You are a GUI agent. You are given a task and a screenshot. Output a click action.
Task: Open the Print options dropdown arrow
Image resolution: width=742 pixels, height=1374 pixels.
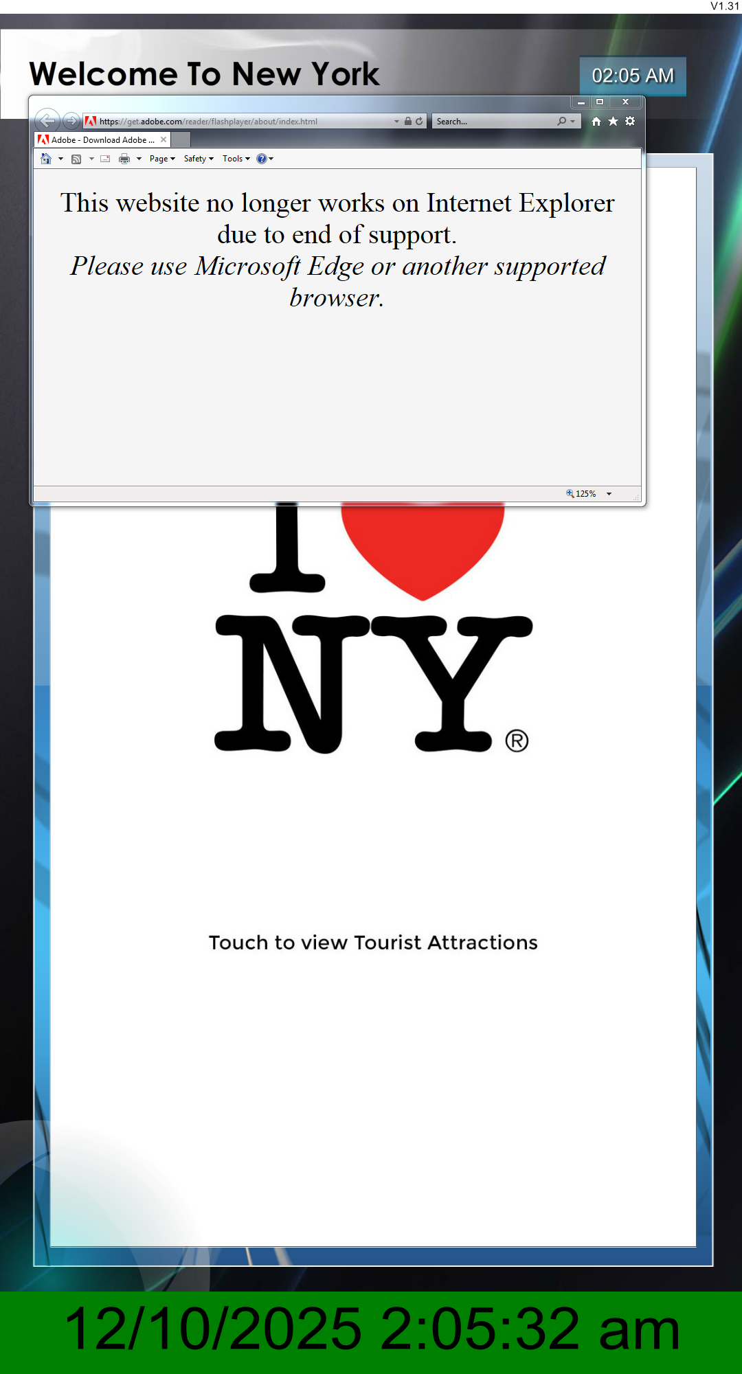click(139, 159)
